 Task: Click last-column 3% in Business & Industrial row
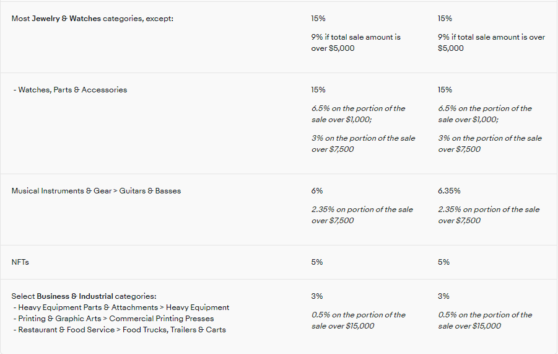(x=443, y=296)
